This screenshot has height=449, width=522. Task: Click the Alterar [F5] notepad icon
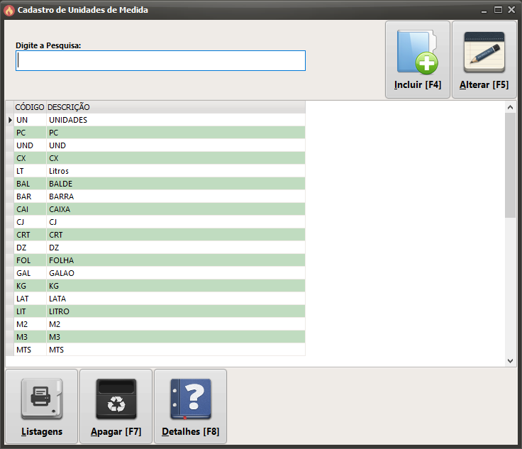pos(484,52)
